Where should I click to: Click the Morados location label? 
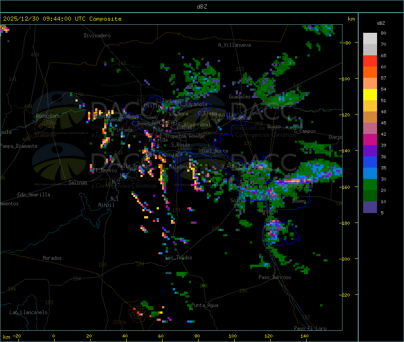(52, 258)
